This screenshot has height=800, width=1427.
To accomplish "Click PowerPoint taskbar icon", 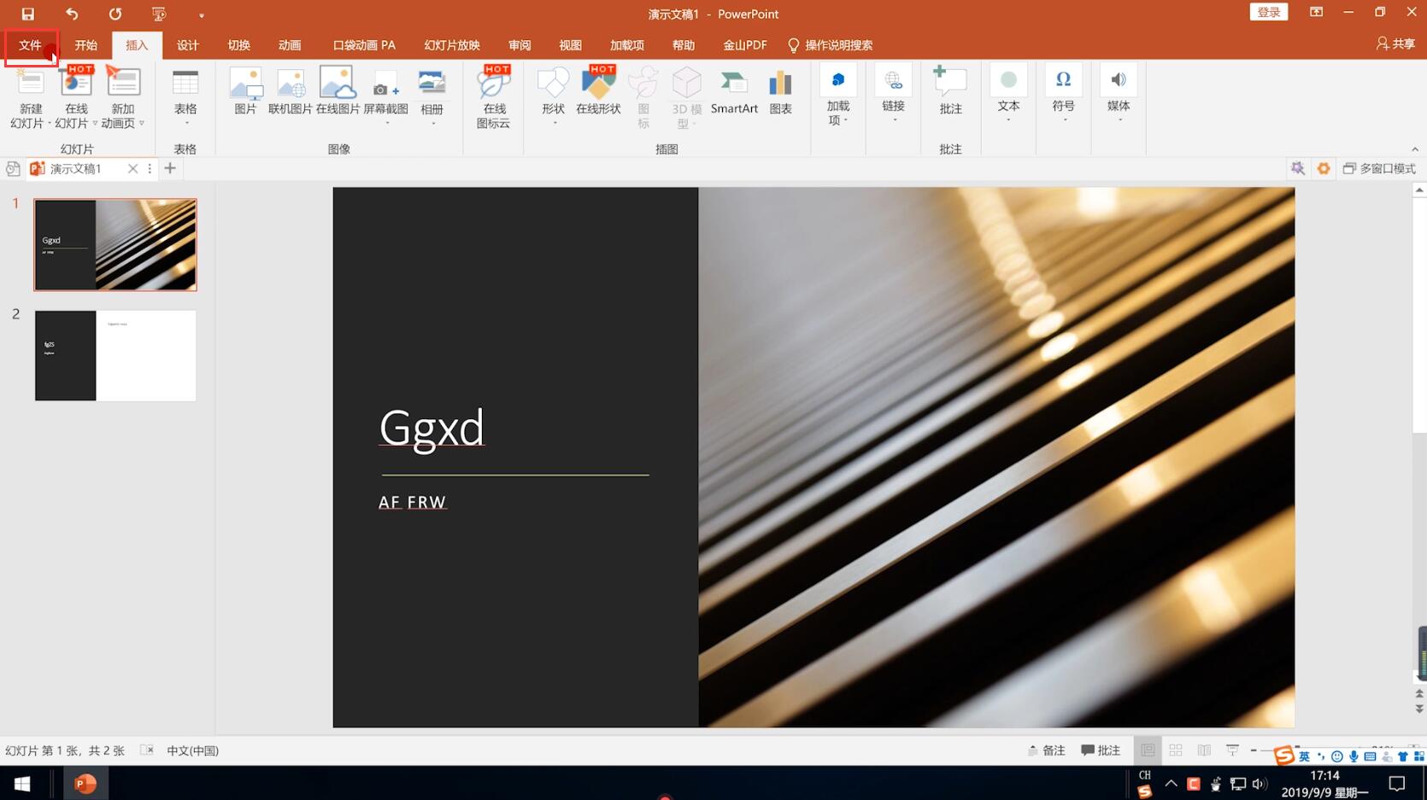I will tap(85, 784).
